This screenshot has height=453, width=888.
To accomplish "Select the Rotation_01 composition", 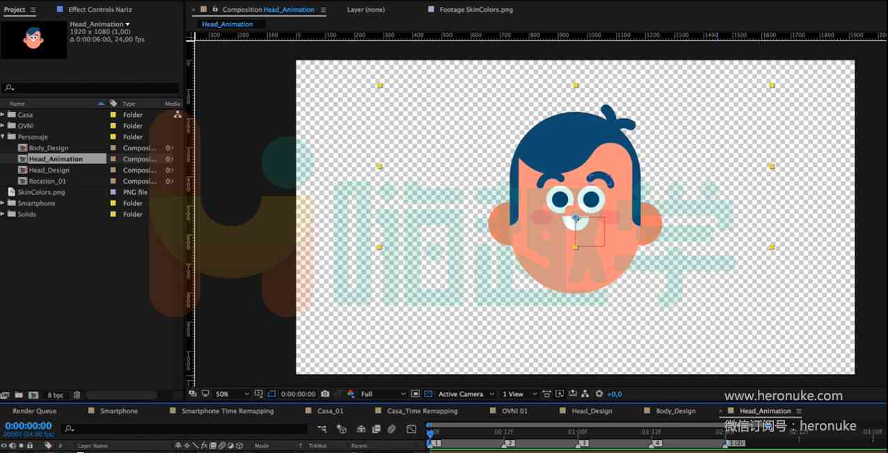I will point(47,182).
